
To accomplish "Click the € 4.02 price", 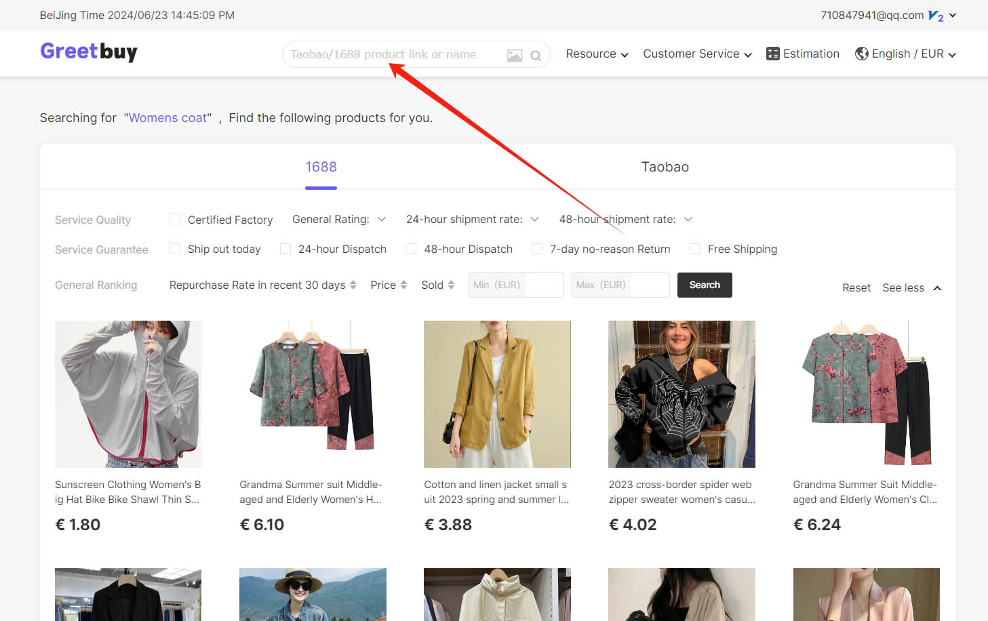I will point(633,525).
